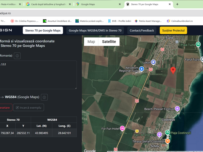Open Google Maps WGS84/DMS in Stereo 70 tab
This screenshot has height=152, width=203.
pos(95,30)
